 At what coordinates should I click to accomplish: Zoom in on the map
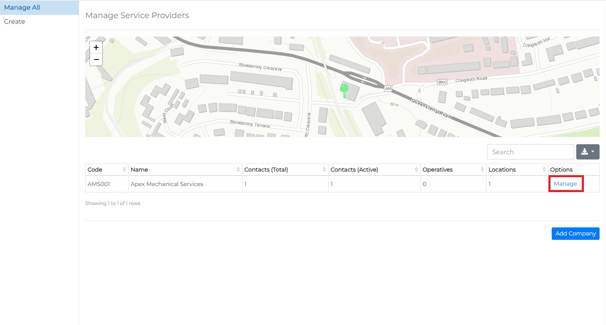coord(96,47)
